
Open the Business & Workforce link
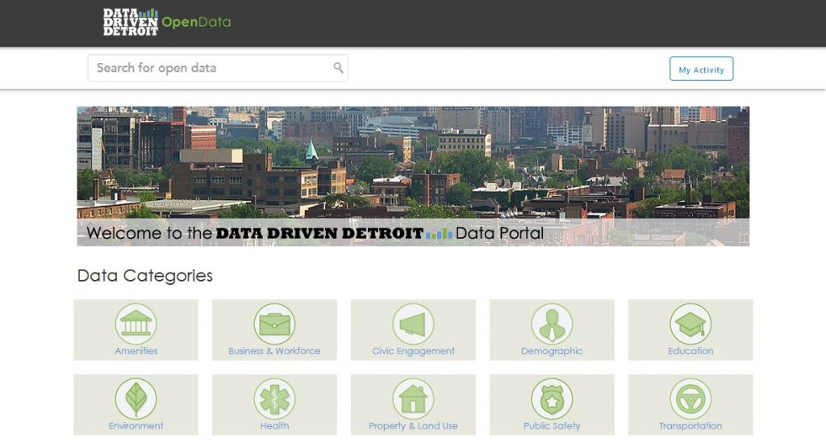pyautogui.click(x=274, y=351)
